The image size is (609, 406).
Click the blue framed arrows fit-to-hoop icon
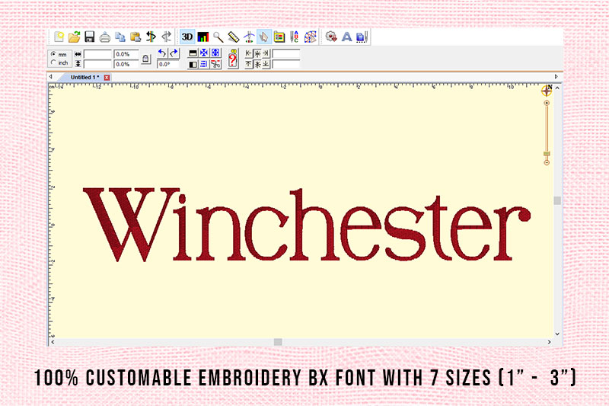pyautogui.click(x=215, y=53)
